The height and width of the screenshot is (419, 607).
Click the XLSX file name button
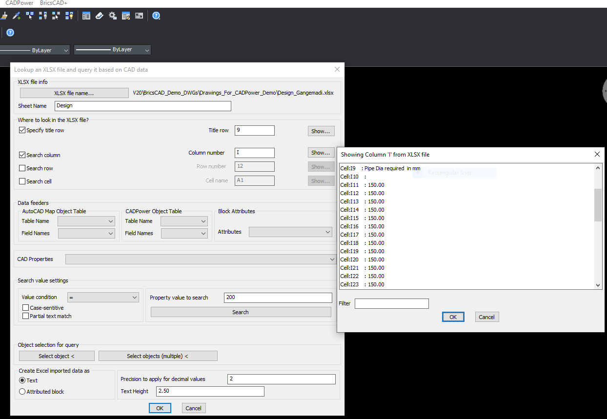(x=74, y=93)
